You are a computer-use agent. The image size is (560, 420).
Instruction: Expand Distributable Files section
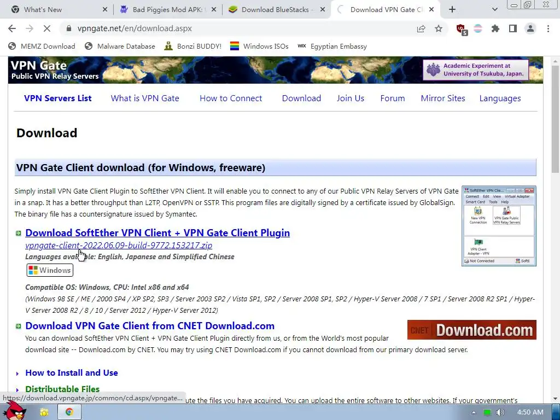coord(62,389)
